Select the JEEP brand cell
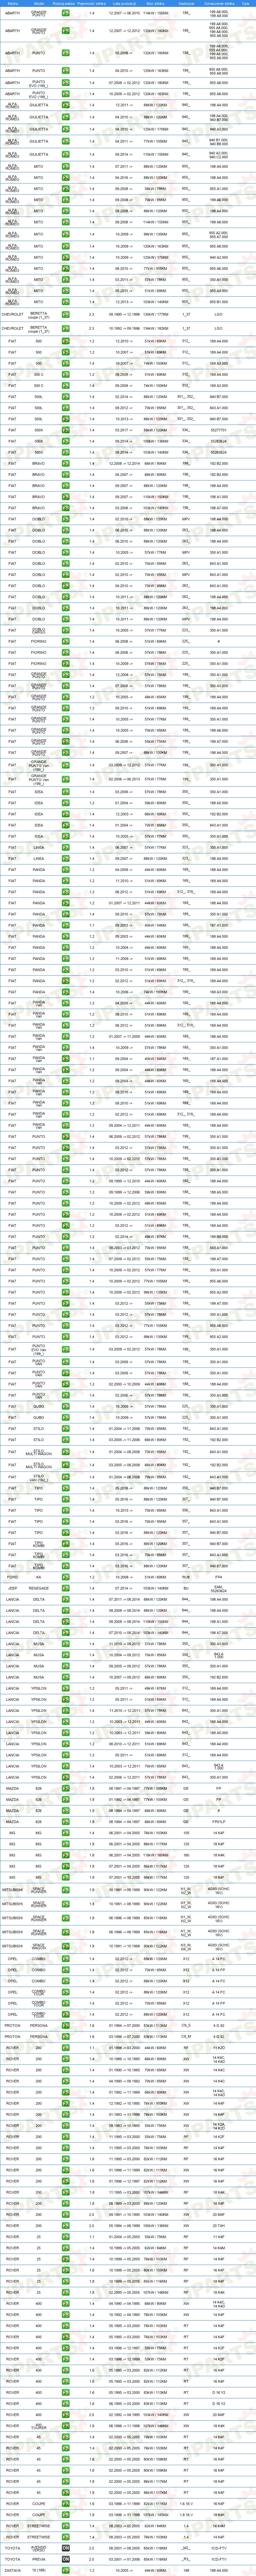Viewport: 256px width, 2576px height. tap(12, 1588)
